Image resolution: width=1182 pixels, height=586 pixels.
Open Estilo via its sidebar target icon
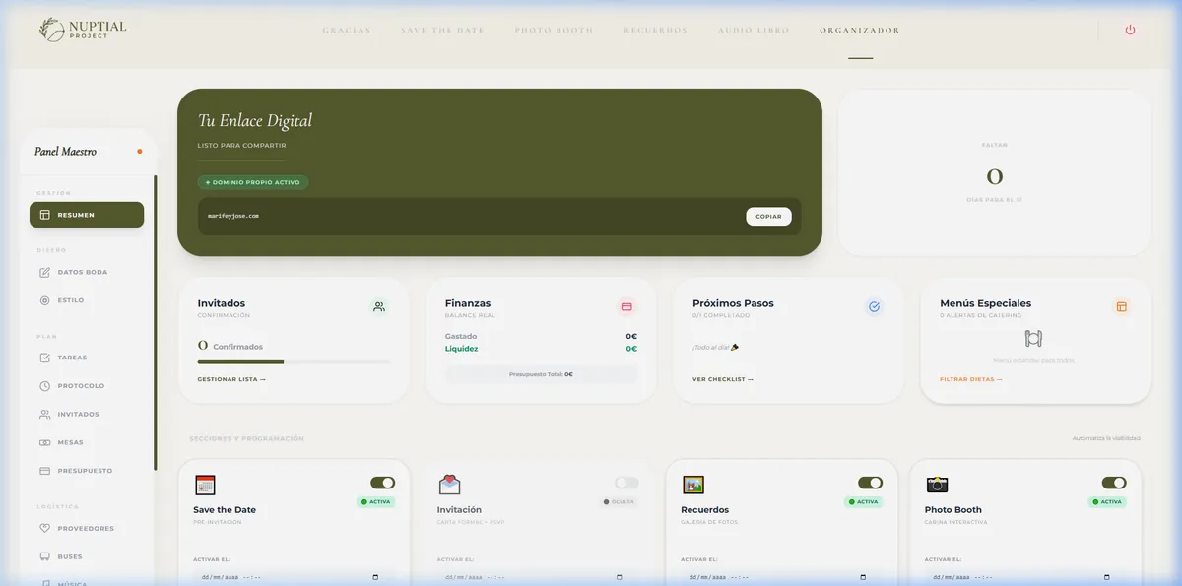click(44, 300)
